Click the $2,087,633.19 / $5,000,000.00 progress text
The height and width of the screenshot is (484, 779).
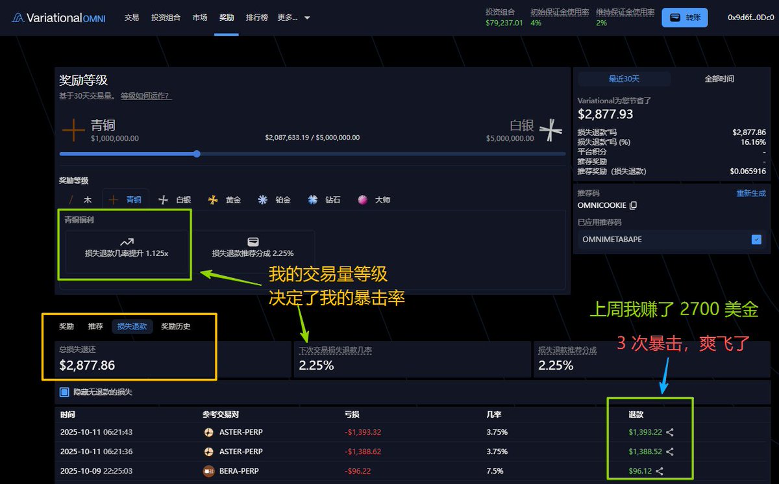[312, 138]
